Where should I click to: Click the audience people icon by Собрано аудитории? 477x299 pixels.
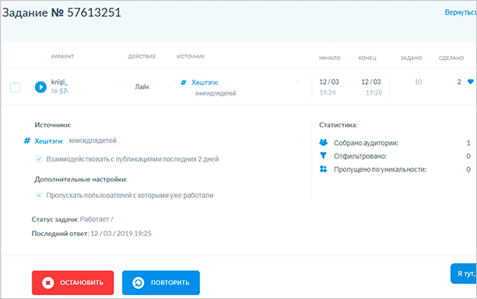click(324, 142)
